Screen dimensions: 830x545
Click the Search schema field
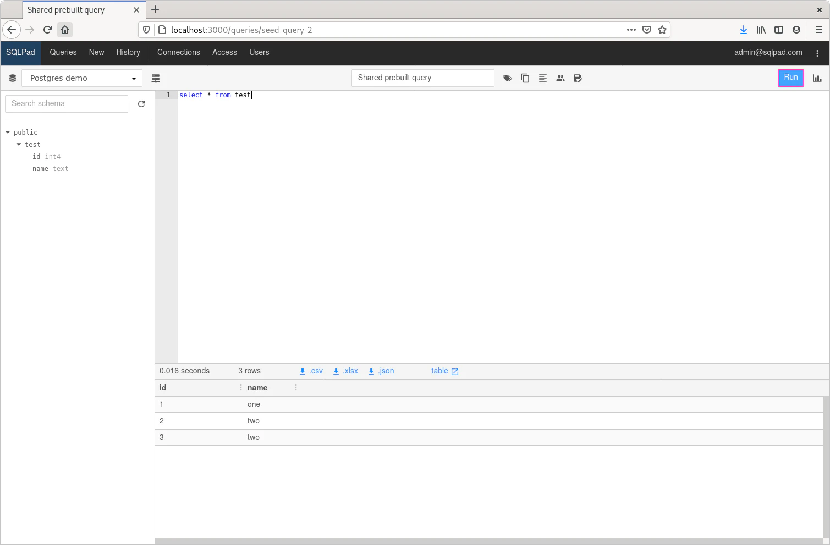67,104
